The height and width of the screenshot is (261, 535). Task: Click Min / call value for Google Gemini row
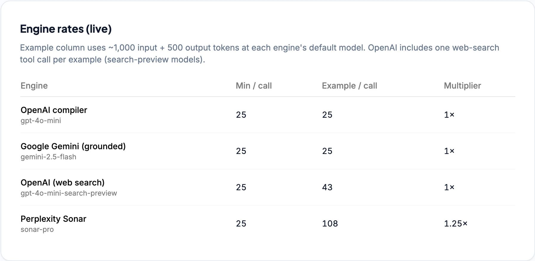[x=241, y=151]
